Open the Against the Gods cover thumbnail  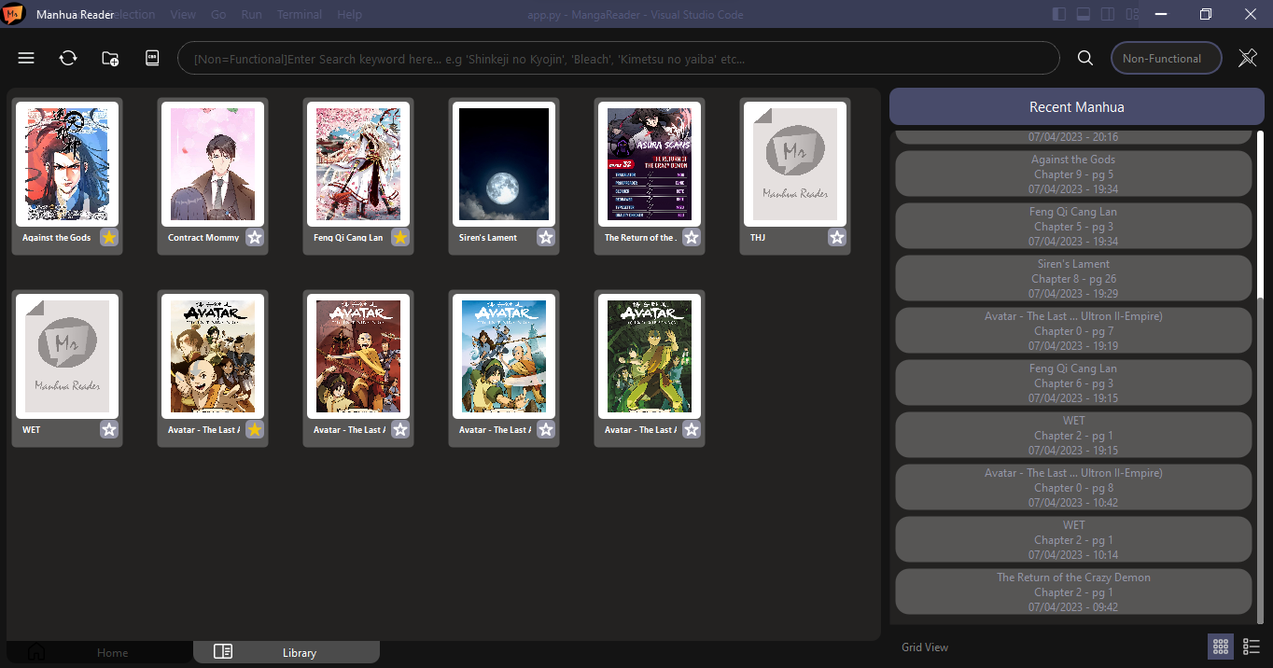click(x=67, y=164)
